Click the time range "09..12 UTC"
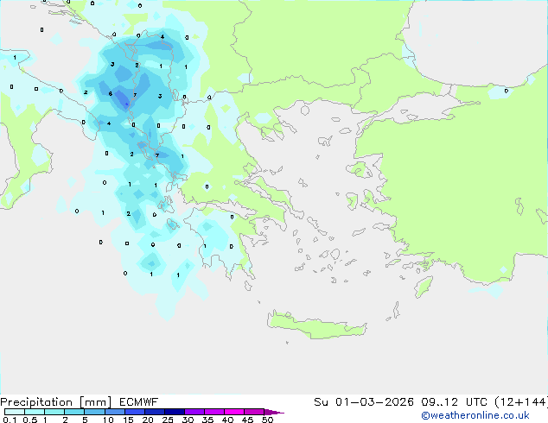The image size is (548, 423). tap(455, 402)
